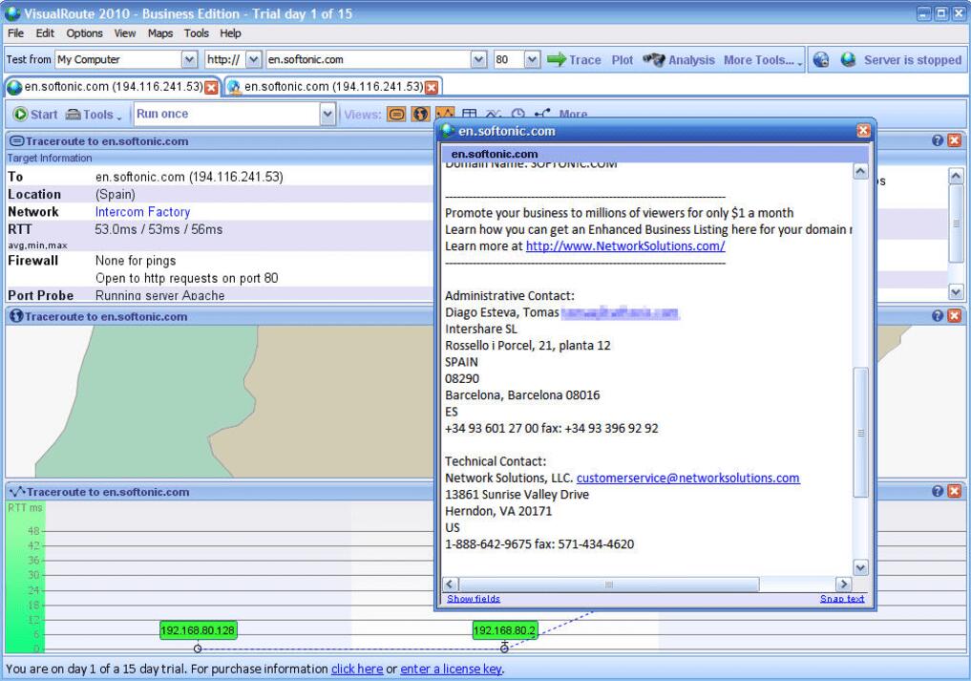Image resolution: width=971 pixels, height=681 pixels.
Task: Click the 'click here' purchase information link
Action: point(357,670)
